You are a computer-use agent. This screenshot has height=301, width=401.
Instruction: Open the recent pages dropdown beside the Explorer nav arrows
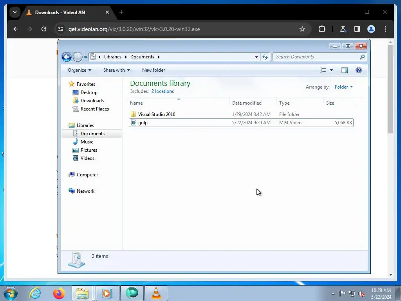click(85, 57)
